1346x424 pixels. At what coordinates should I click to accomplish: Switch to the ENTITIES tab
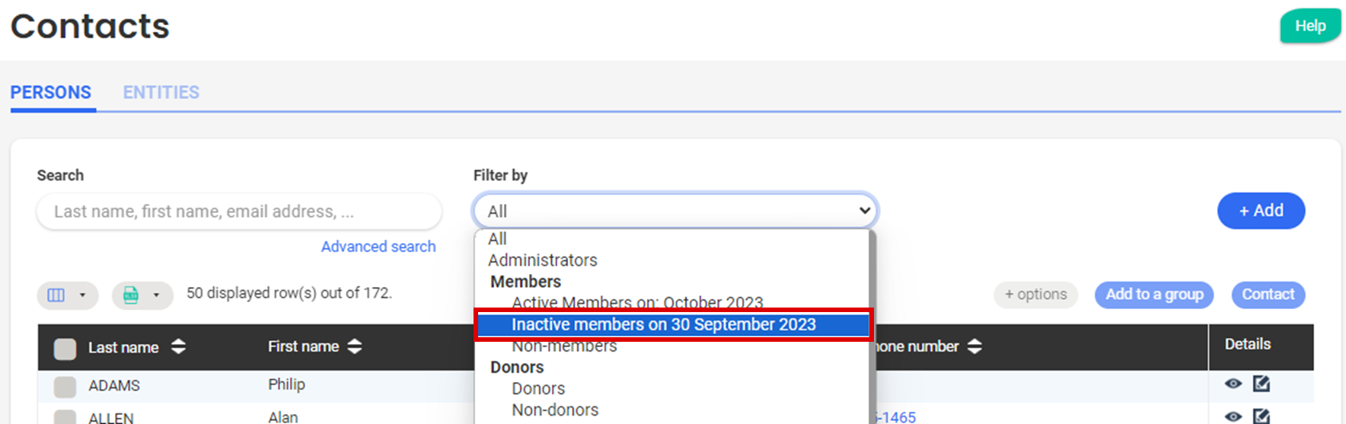click(x=161, y=93)
